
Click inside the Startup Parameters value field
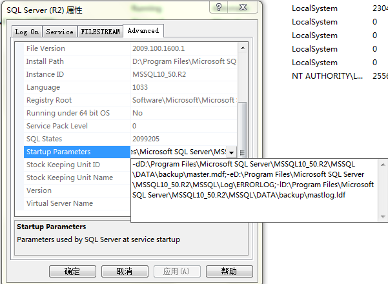[178, 152]
